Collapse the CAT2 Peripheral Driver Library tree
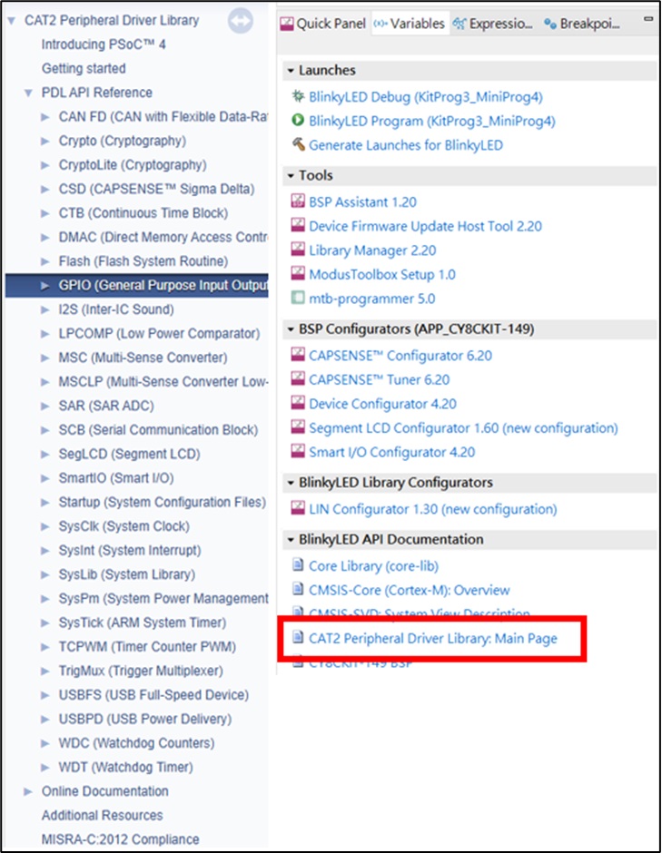This screenshot has height=853, width=662. (x=11, y=21)
